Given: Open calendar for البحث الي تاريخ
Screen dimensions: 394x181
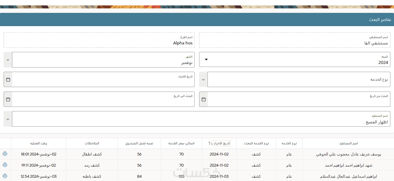Looking at the screenshot, I should point(8,99).
